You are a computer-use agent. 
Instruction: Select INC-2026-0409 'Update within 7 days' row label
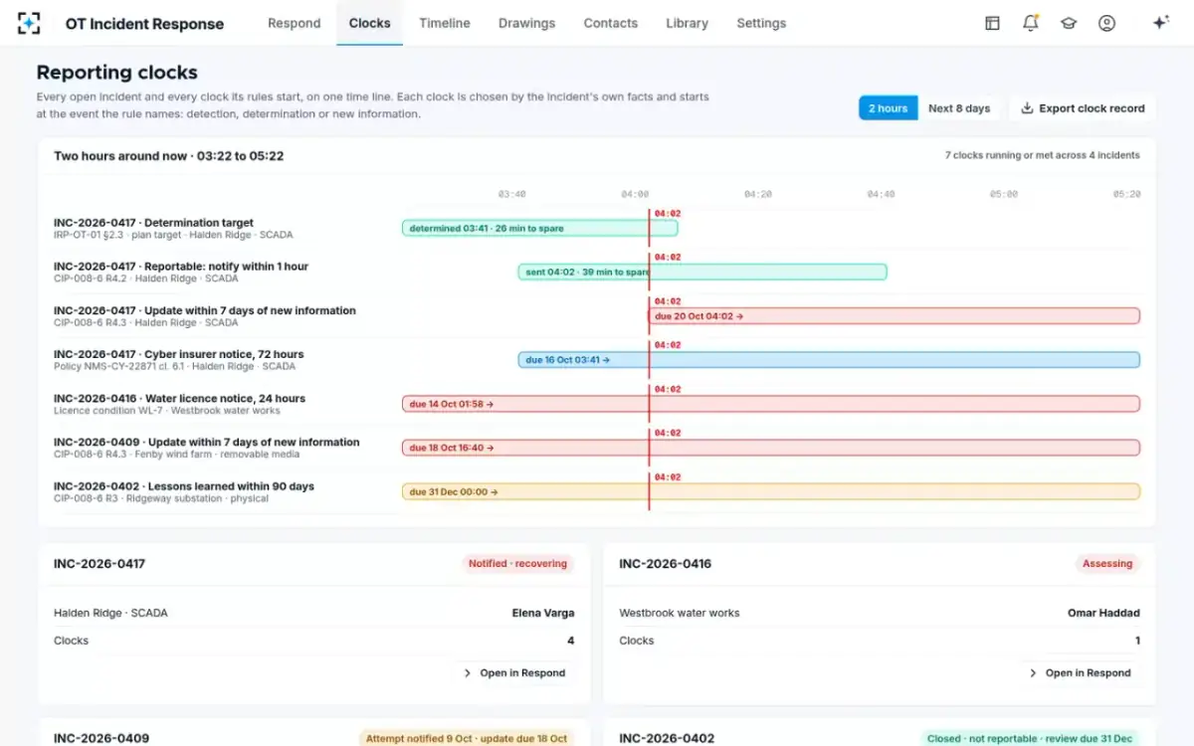tap(207, 442)
